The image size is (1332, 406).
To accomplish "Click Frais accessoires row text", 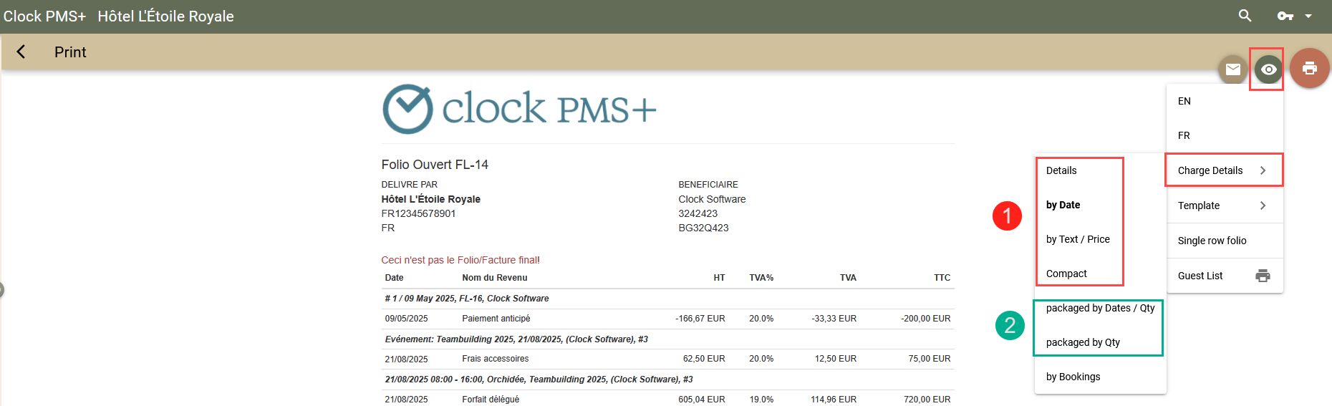I will [x=495, y=359].
